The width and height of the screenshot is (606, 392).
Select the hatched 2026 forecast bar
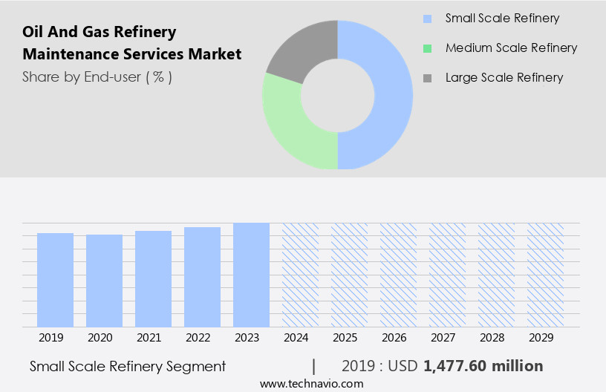tap(398, 275)
